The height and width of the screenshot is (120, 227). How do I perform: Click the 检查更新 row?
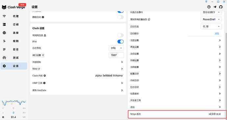[176, 94]
